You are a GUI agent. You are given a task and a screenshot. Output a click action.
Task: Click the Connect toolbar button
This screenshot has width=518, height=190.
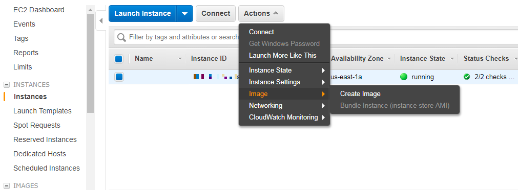pyautogui.click(x=216, y=13)
